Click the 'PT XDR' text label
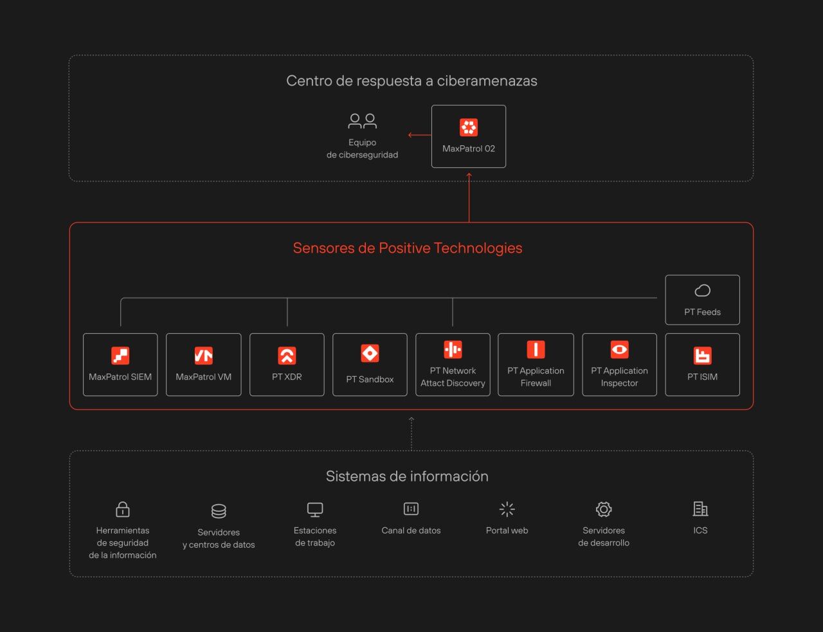 click(287, 377)
